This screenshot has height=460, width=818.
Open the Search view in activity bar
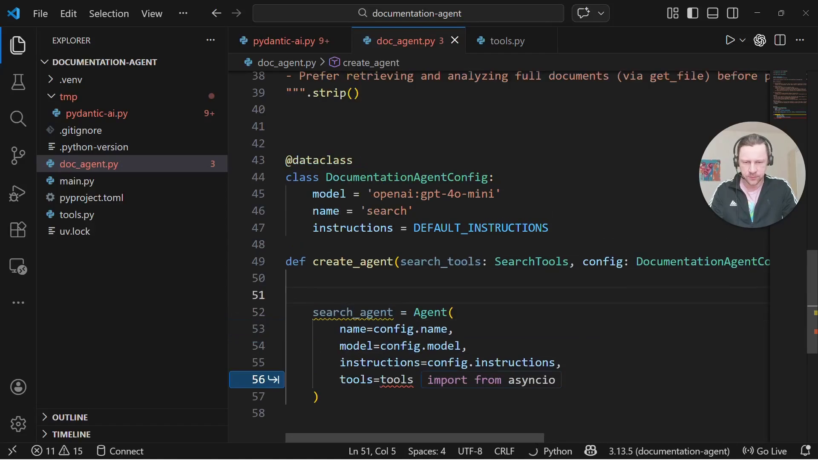click(18, 118)
